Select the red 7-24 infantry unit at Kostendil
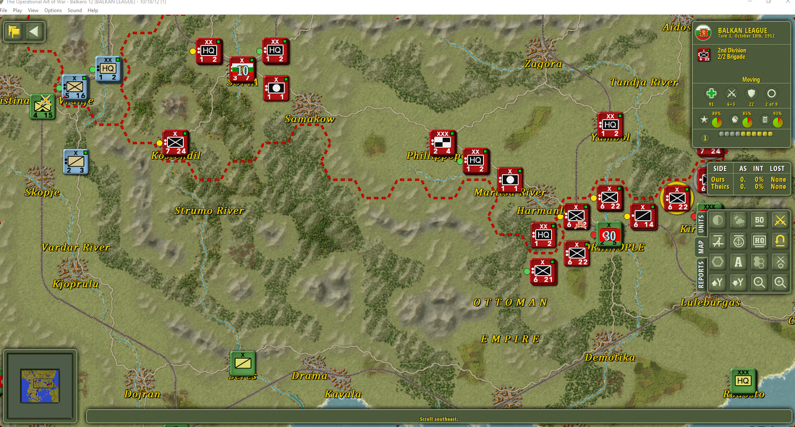The height and width of the screenshot is (427, 795). pos(175,143)
